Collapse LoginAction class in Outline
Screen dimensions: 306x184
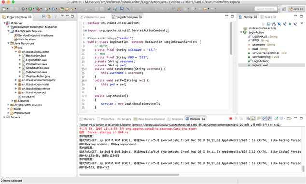coord(241,32)
